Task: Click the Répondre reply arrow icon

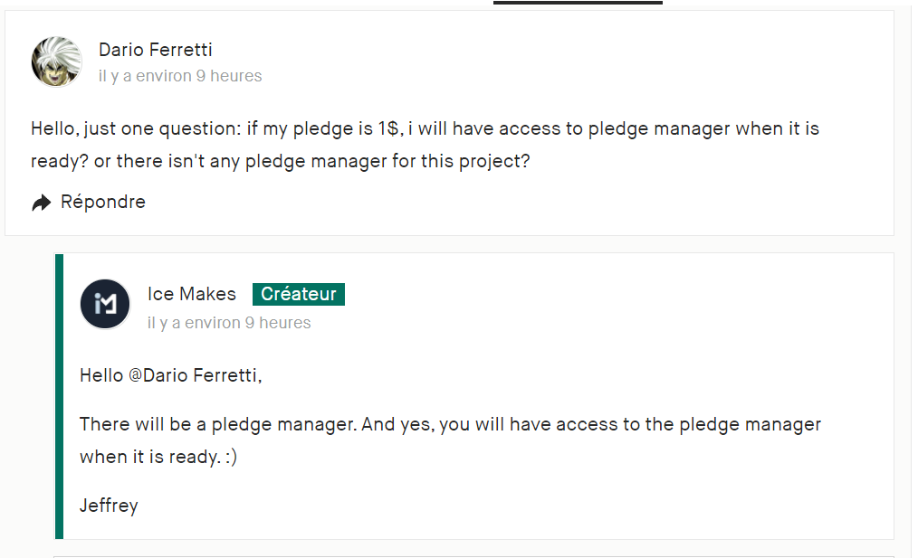Action: click(x=42, y=203)
